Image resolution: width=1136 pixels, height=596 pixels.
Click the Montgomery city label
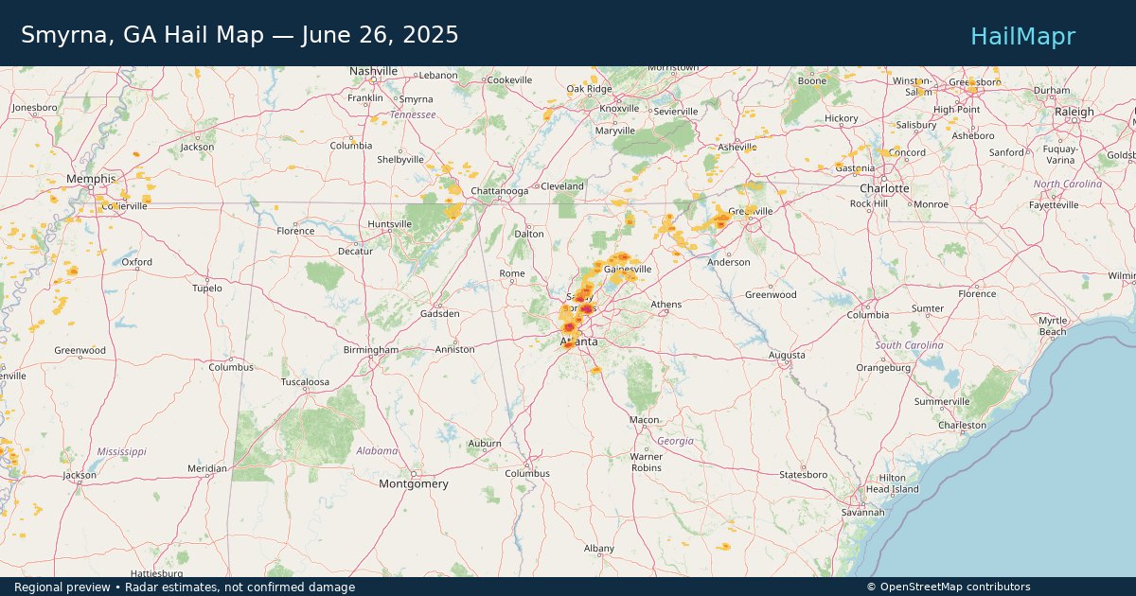tap(414, 484)
